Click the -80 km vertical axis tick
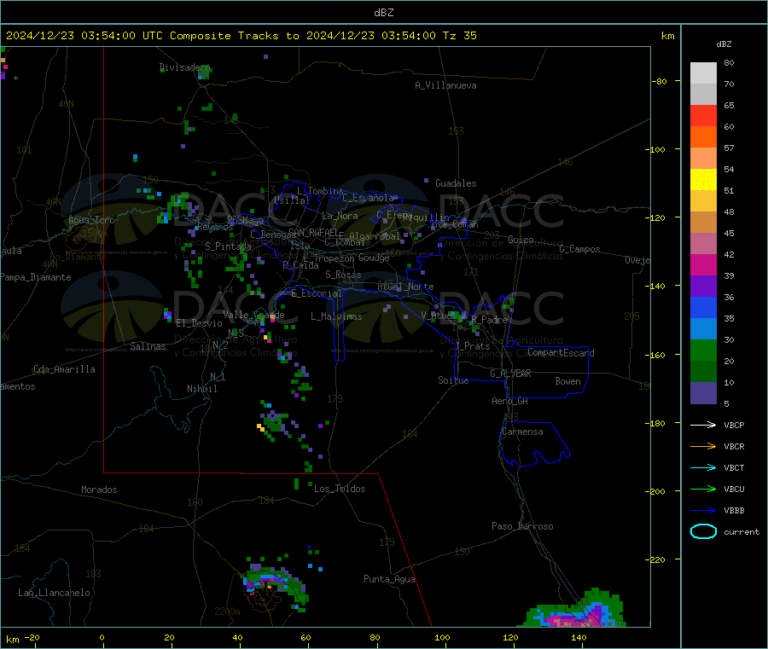Screen dimensions: 768x649 pos(659,81)
